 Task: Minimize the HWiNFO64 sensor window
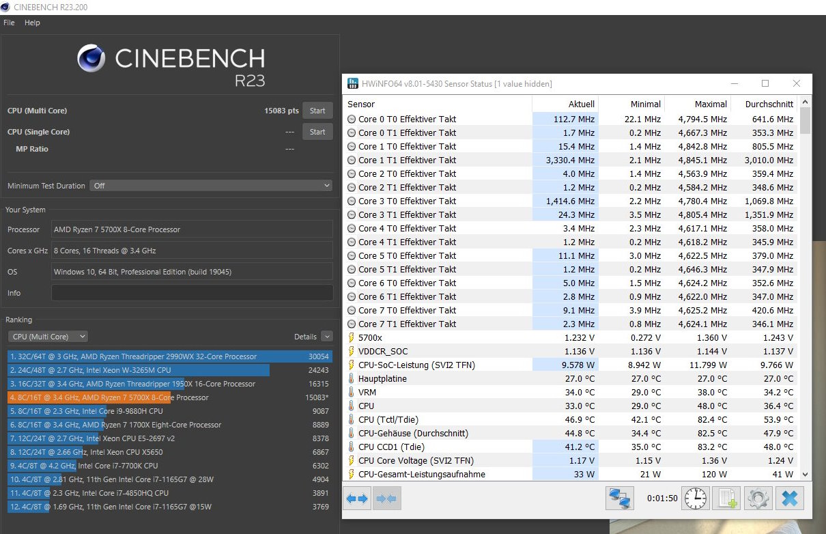pyautogui.click(x=735, y=83)
